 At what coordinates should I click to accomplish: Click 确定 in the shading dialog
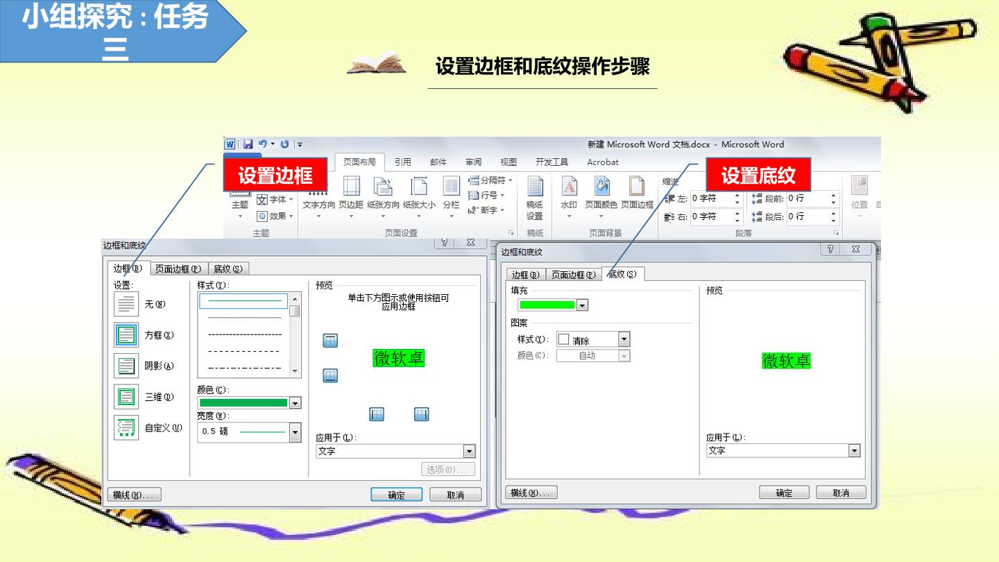pyautogui.click(x=784, y=493)
